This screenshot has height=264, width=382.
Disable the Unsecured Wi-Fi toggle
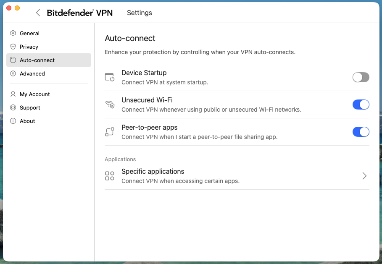(x=361, y=105)
